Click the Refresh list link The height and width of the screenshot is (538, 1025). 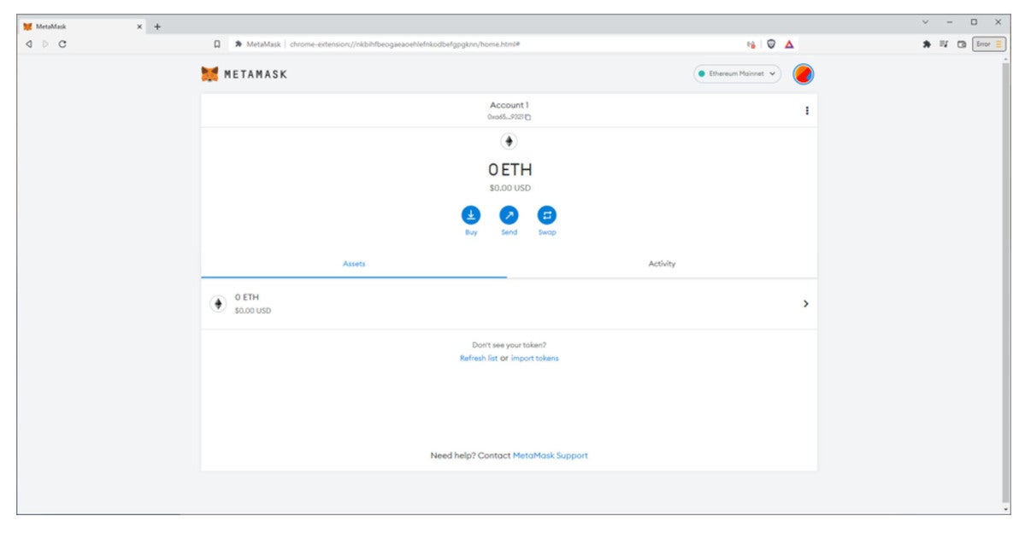click(x=479, y=359)
